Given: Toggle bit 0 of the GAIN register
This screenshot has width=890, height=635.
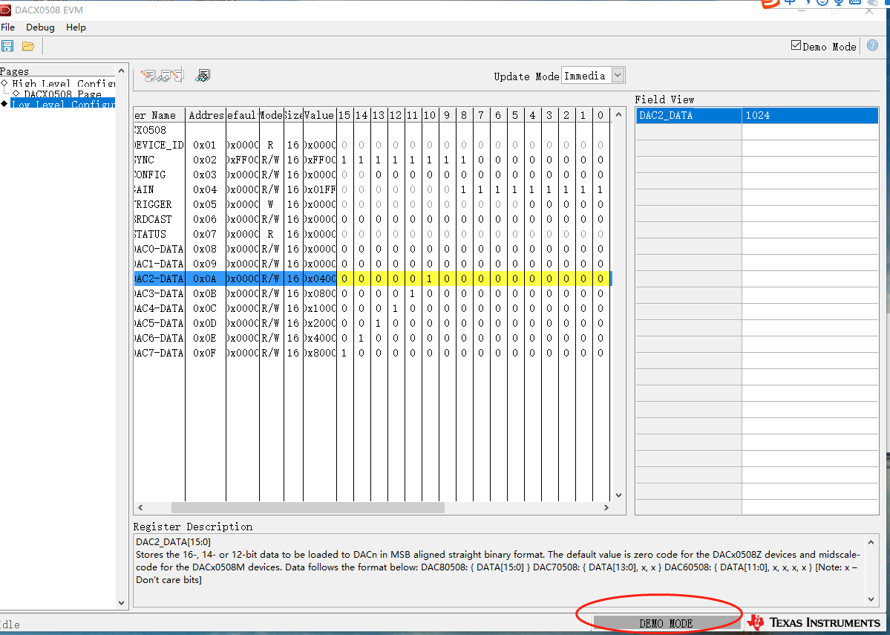Looking at the screenshot, I should 600,189.
